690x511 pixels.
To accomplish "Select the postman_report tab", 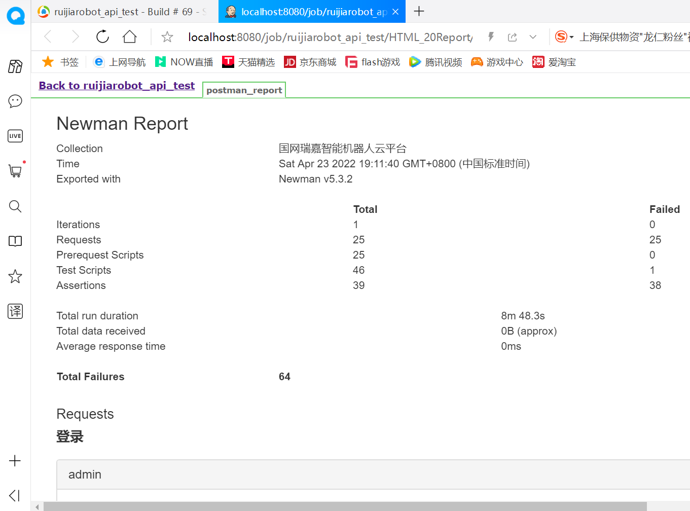I will (x=244, y=90).
